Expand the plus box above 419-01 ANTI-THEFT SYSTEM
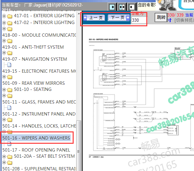Viewport: 194px width, 171px height. point(4,41)
